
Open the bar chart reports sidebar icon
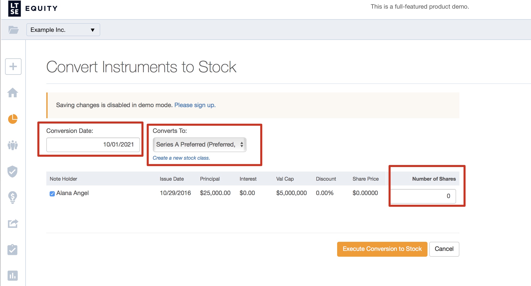pyautogui.click(x=13, y=275)
